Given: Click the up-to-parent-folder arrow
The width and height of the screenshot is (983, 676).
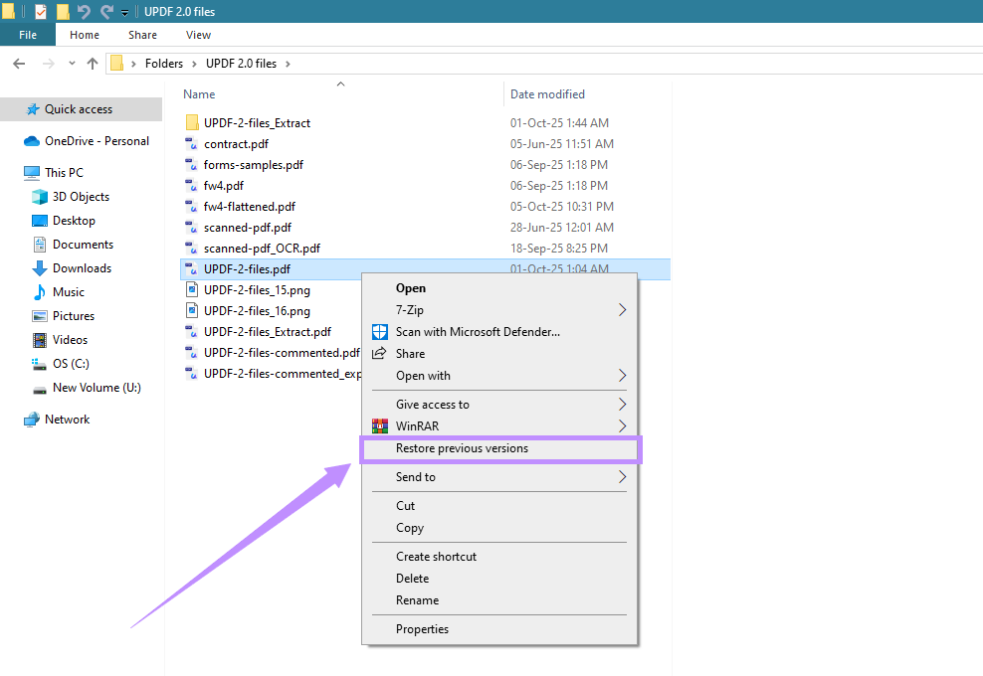Looking at the screenshot, I should [93, 63].
